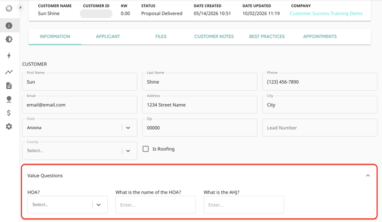
Task: Click the date created value 05/14/2026 10:51
Action: (x=212, y=14)
